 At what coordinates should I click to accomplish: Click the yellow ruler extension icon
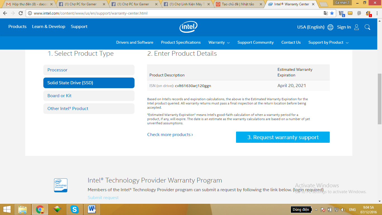click(350, 13)
